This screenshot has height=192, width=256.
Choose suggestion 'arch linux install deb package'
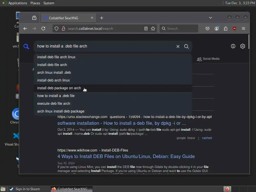coord(113,111)
